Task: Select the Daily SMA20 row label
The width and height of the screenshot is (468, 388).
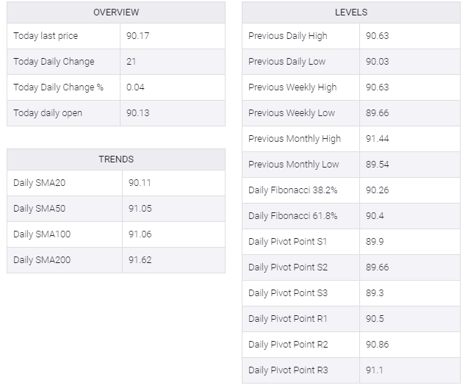Action: click(39, 183)
